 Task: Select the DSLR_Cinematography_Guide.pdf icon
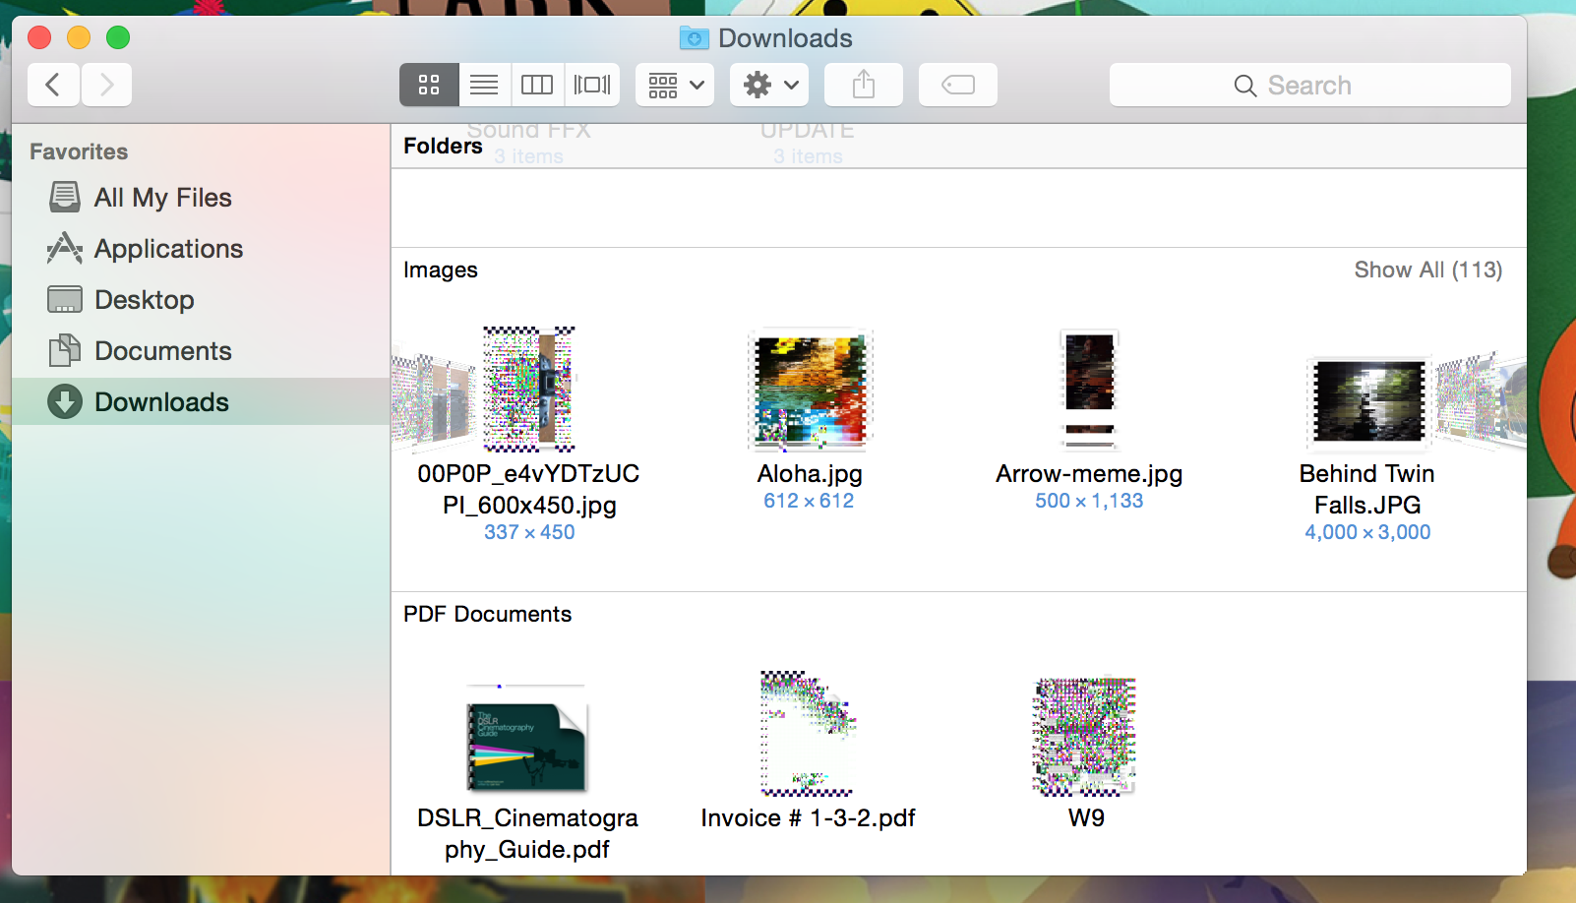pos(526,740)
